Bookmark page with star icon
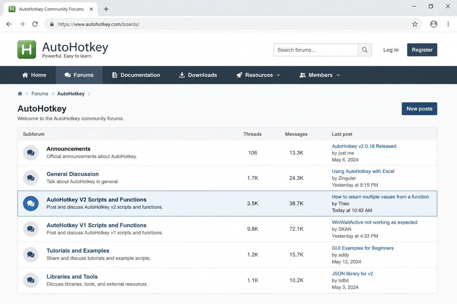This screenshot has height=304, width=457. 415,24
